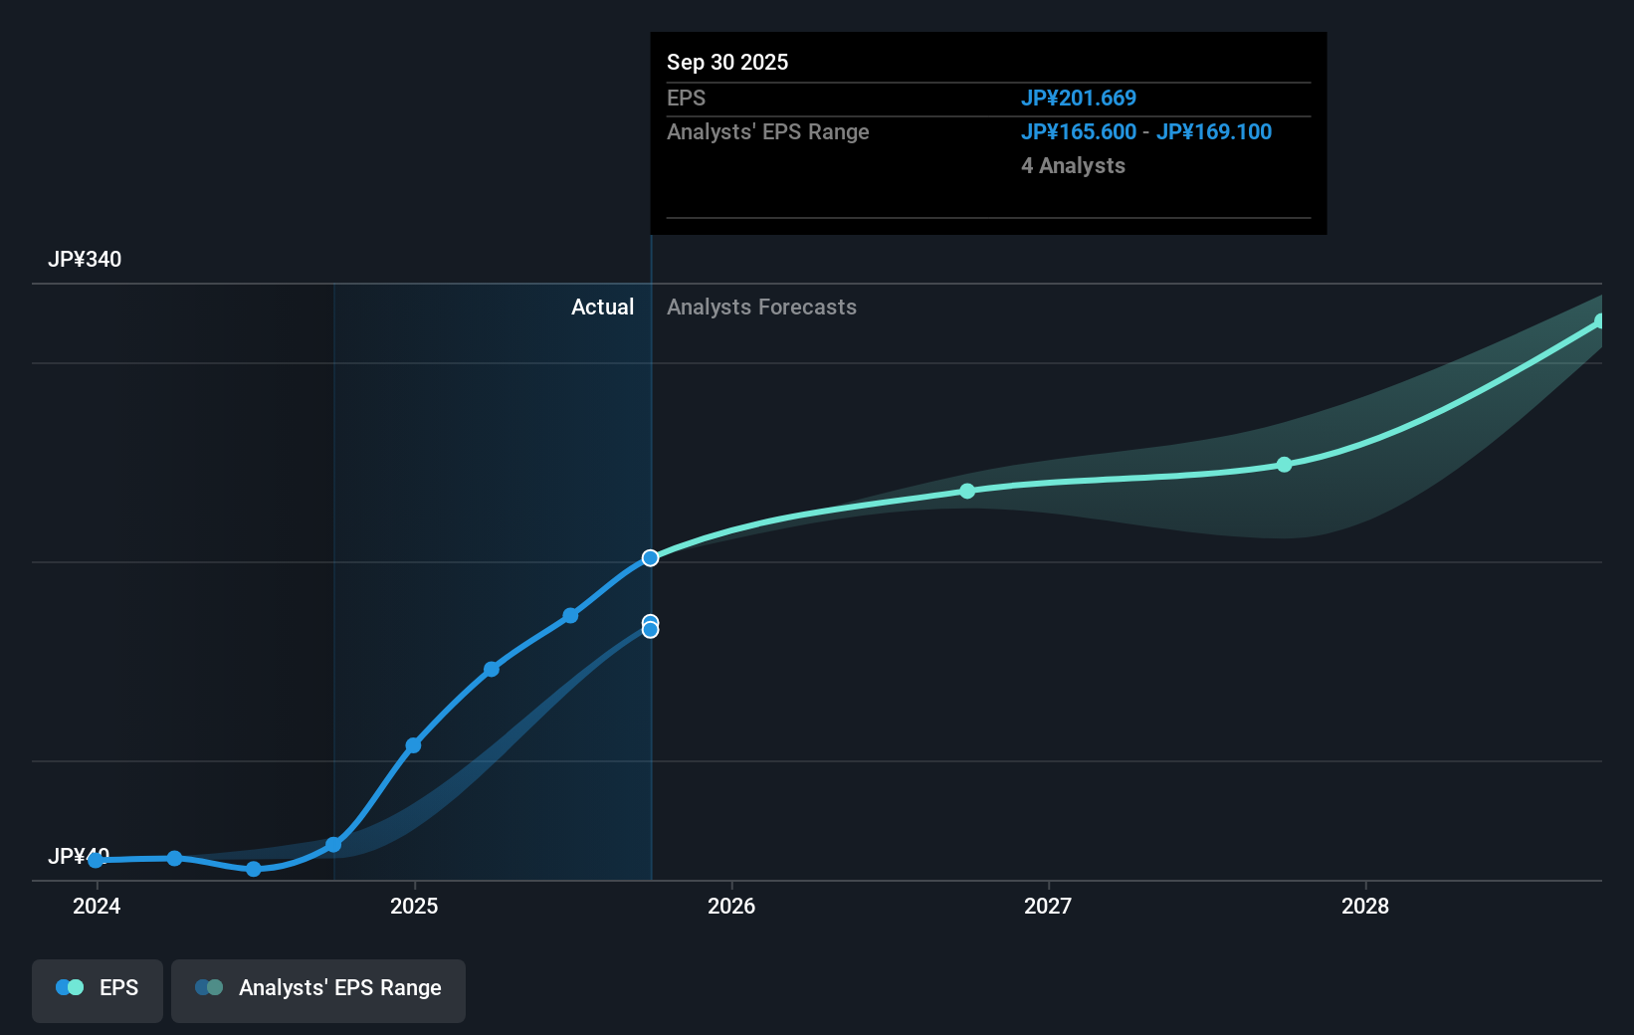
Task: Select the 2026 label on the x-axis
Action: (x=732, y=907)
